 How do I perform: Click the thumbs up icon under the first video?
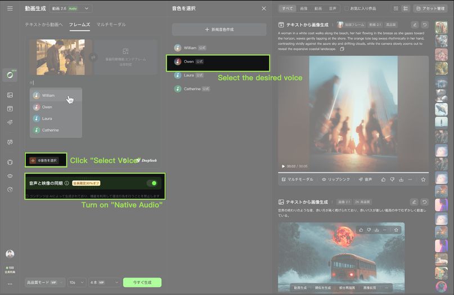coord(383,179)
